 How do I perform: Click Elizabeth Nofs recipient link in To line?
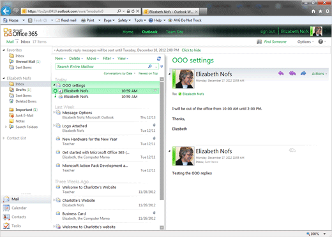point(193,94)
